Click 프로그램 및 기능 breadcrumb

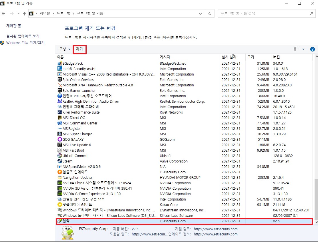coord(90,13)
